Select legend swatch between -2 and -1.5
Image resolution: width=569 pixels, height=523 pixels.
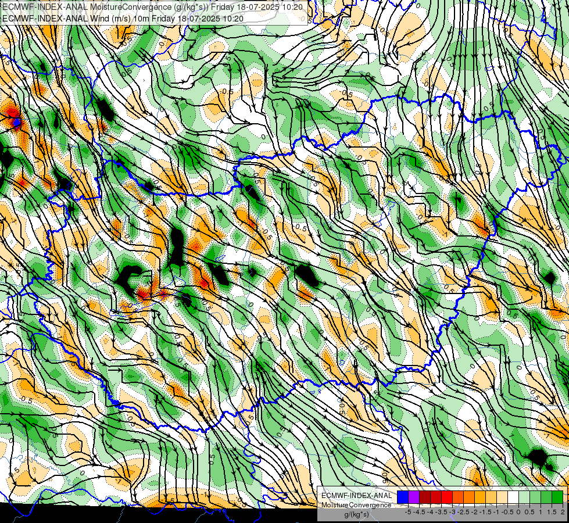click(x=480, y=497)
